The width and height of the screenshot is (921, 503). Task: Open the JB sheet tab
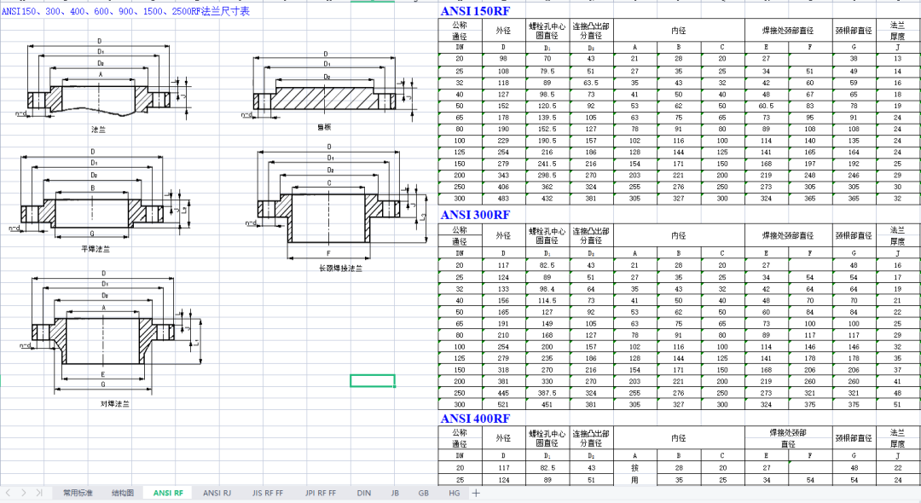point(395,493)
